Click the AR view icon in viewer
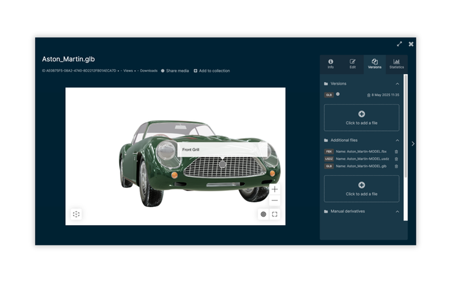 coord(76,214)
